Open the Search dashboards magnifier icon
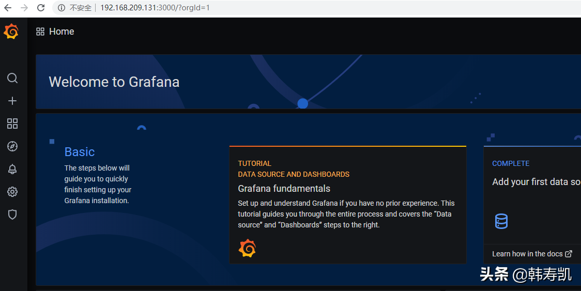Image resolution: width=581 pixels, height=291 pixels. [x=12, y=78]
